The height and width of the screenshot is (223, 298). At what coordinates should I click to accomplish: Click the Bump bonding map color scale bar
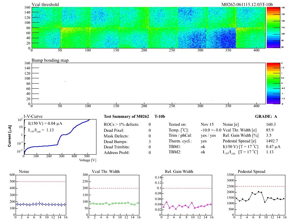272,83
